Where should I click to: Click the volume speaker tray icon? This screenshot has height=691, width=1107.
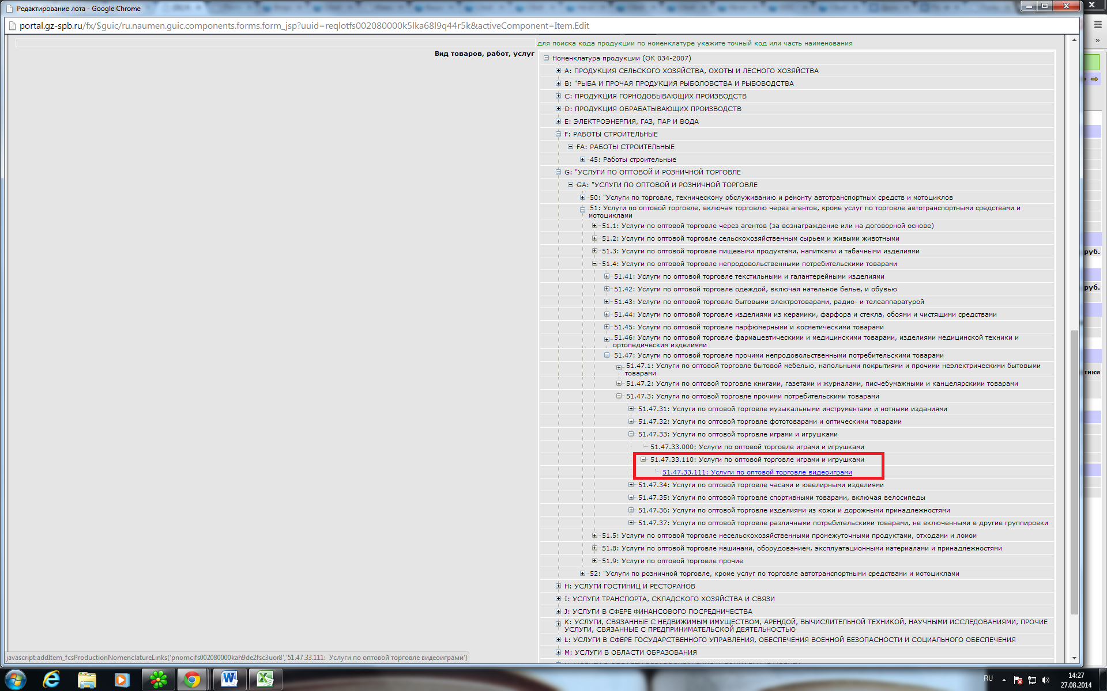(1046, 680)
